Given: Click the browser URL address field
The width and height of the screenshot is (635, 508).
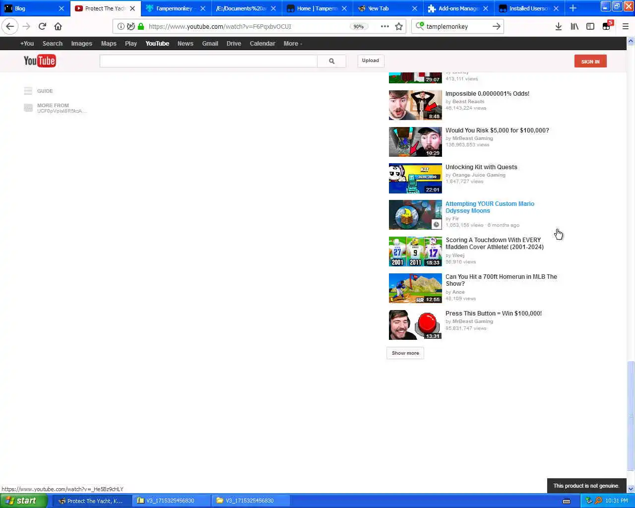Looking at the screenshot, I should (247, 26).
